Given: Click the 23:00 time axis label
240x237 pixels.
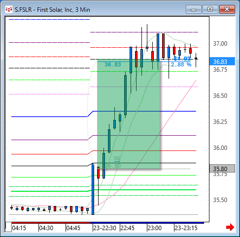Looking at the screenshot, I should [155, 228].
